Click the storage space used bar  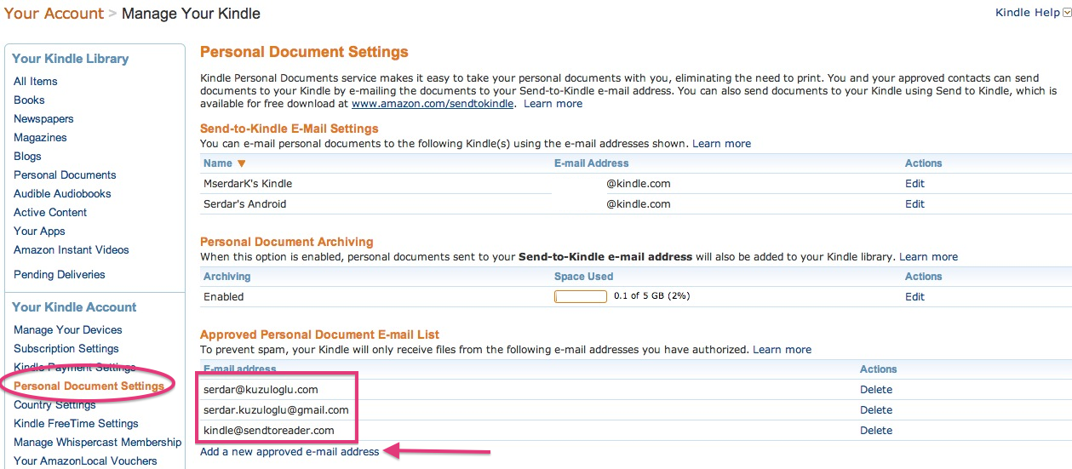click(581, 297)
